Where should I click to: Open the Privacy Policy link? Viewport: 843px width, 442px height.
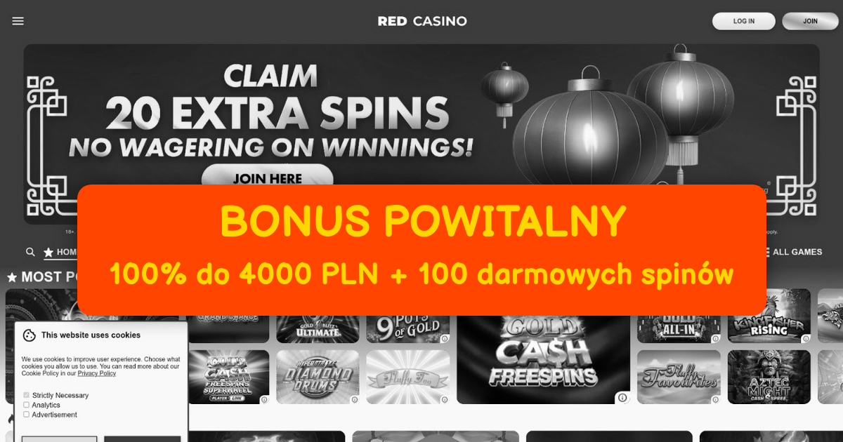[97, 373]
